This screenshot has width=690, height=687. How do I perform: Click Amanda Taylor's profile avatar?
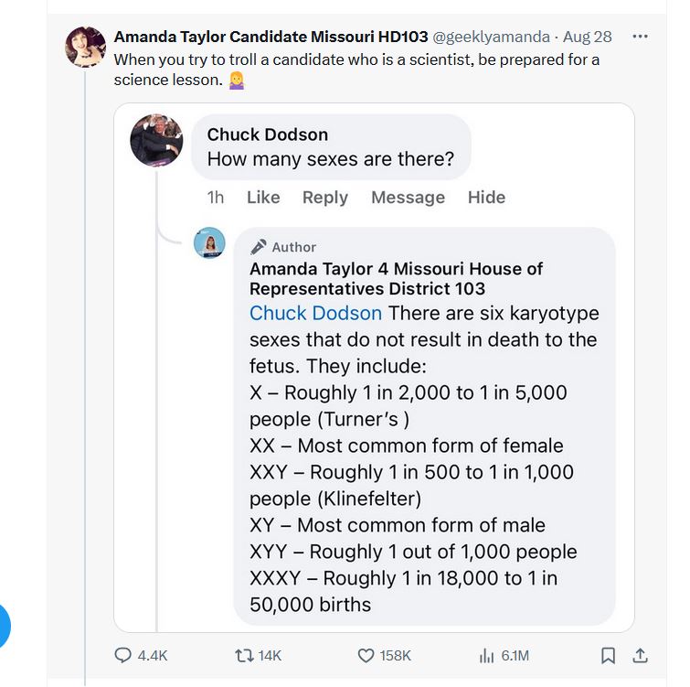(85, 47)
